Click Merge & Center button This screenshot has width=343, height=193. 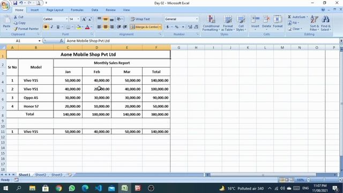[x=144, y=27]
